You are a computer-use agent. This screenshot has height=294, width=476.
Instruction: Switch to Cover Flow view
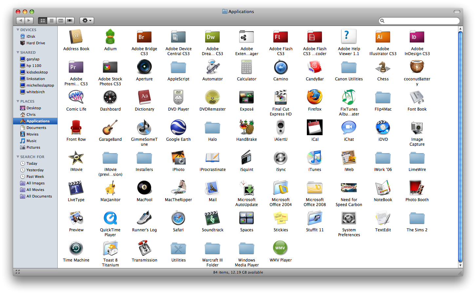coord(70,21)
